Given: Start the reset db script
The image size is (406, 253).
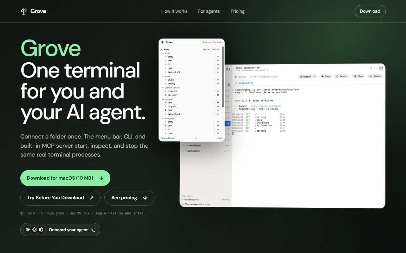Looking at the screenshot, I should pos(218,91).
